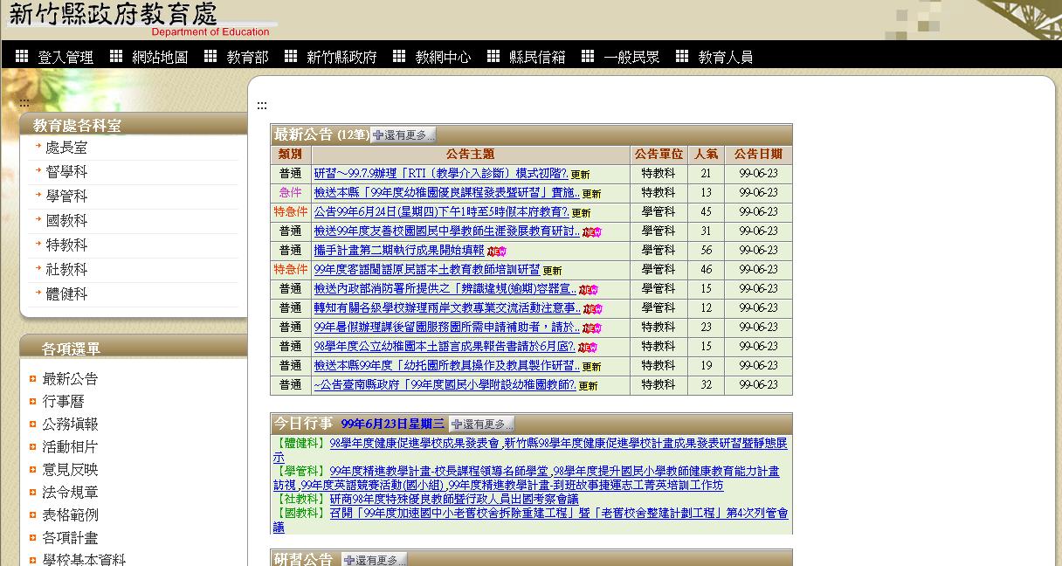Click 新竹縣政府教育處 site title logo
Screen dimensions: 1062x566
pyautogui.click(x=114, y=14)
